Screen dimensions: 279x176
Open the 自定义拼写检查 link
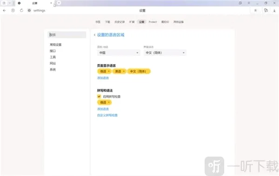(x=107, y=115)
